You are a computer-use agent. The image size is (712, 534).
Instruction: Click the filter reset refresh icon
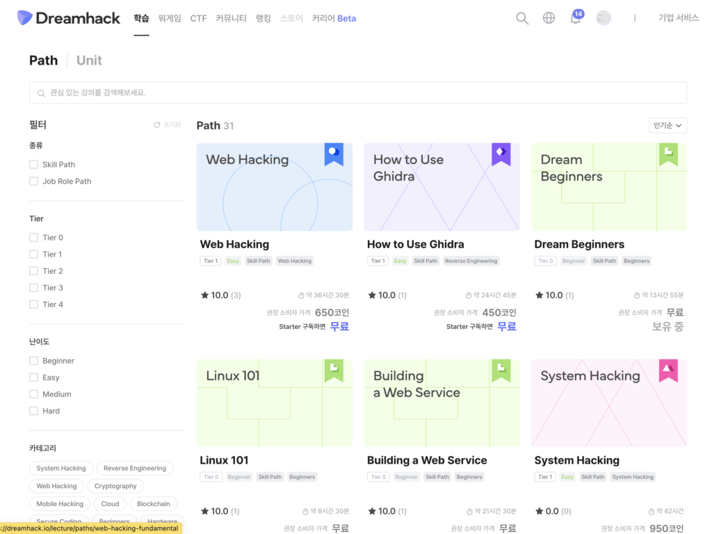coord(156,125)
